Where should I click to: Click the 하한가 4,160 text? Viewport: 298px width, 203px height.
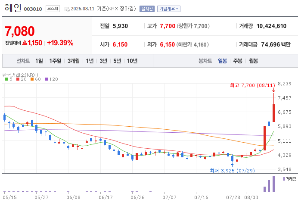pyautogui.click(x=192, y=44)
